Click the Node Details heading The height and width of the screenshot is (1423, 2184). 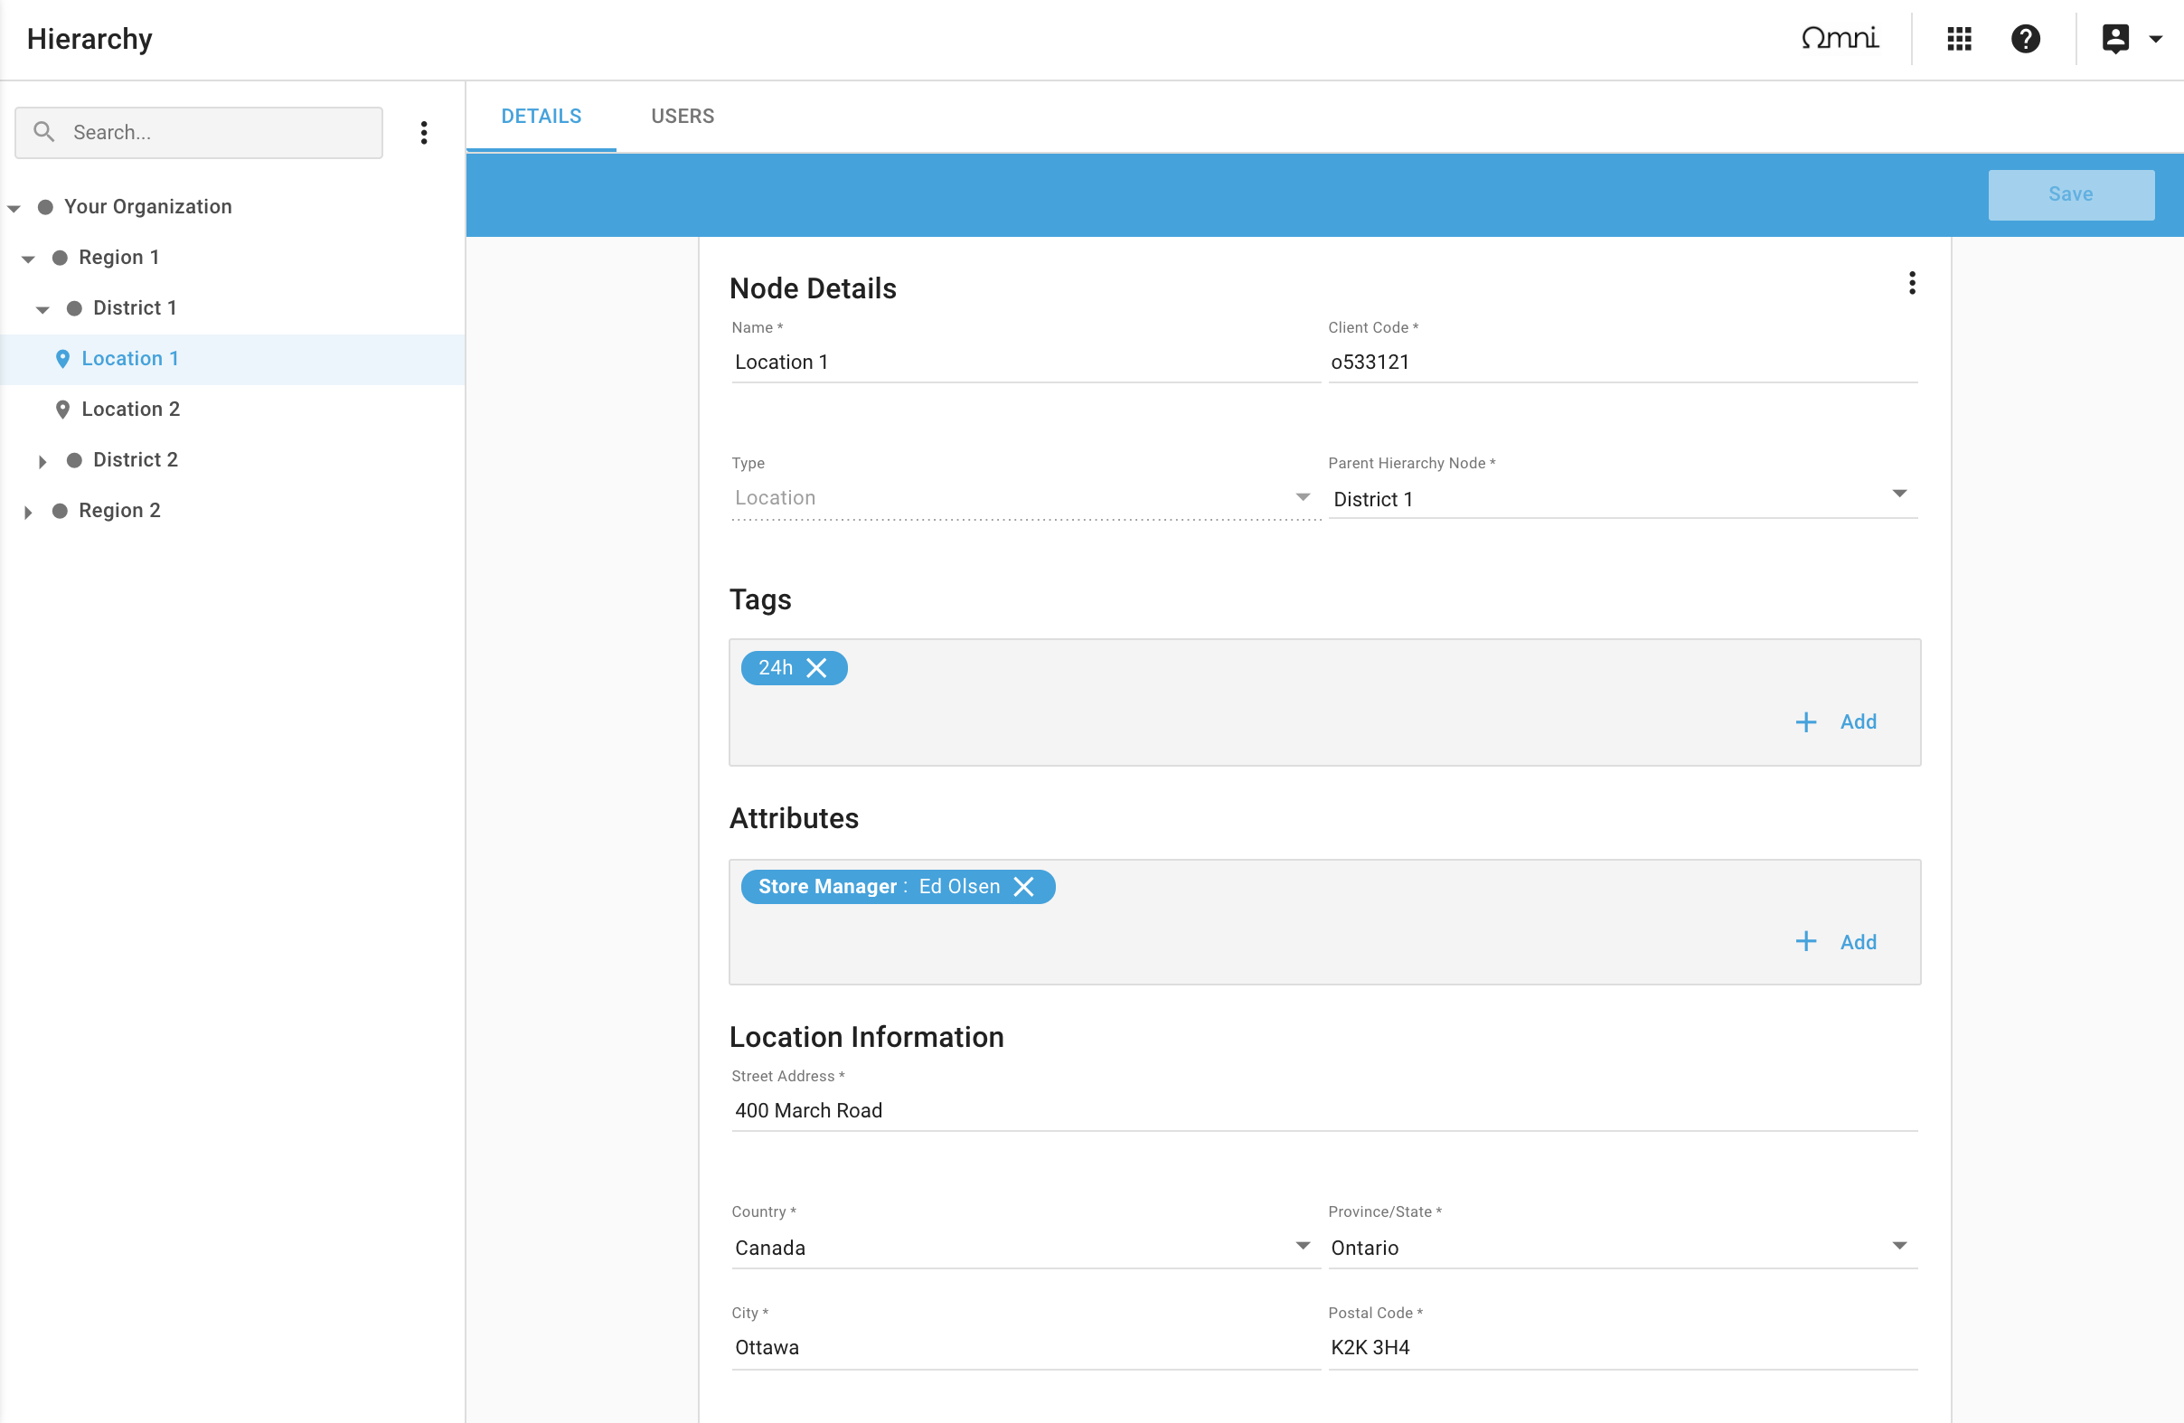813,288
